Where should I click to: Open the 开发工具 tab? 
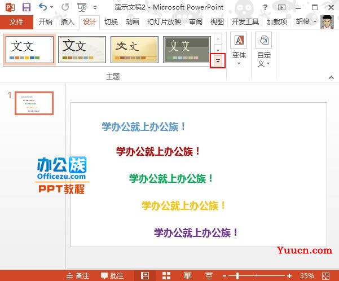(x=245, y=22)
